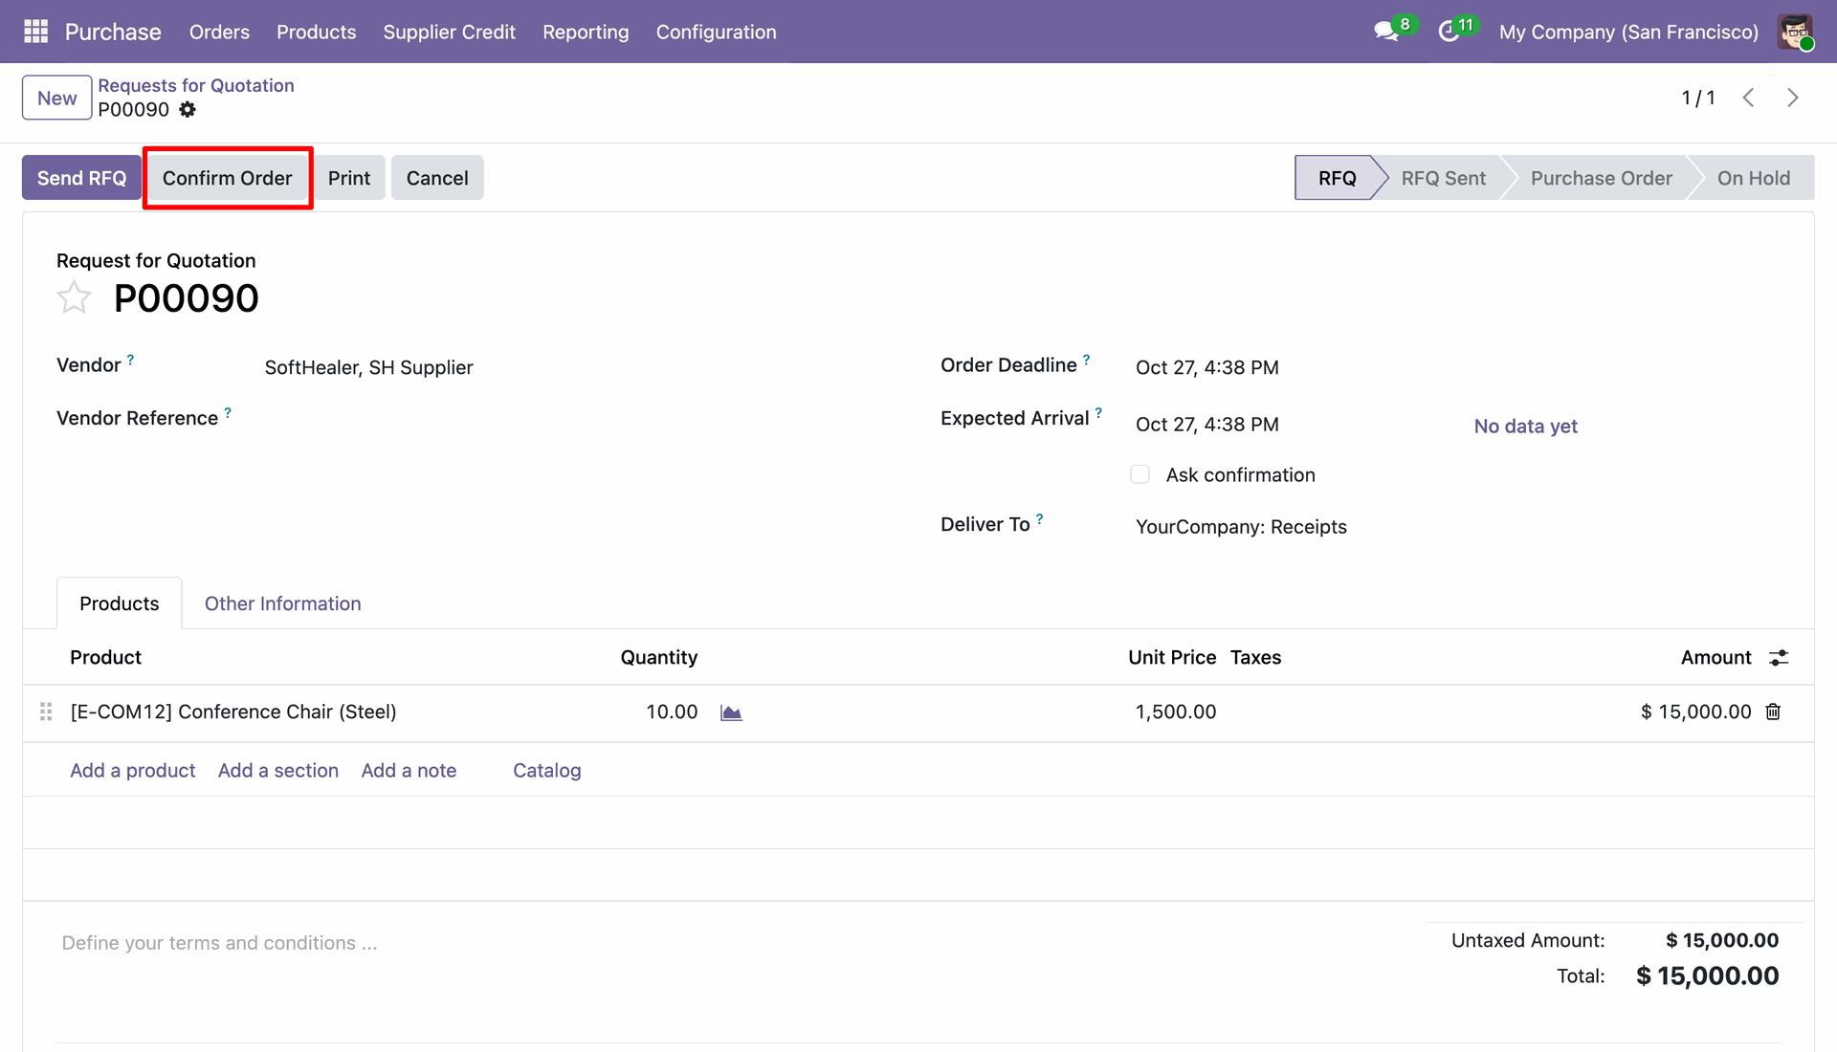Click the Cancel button
The width and height of the screenshot is (1837, 1052).
tap(437, 178)
